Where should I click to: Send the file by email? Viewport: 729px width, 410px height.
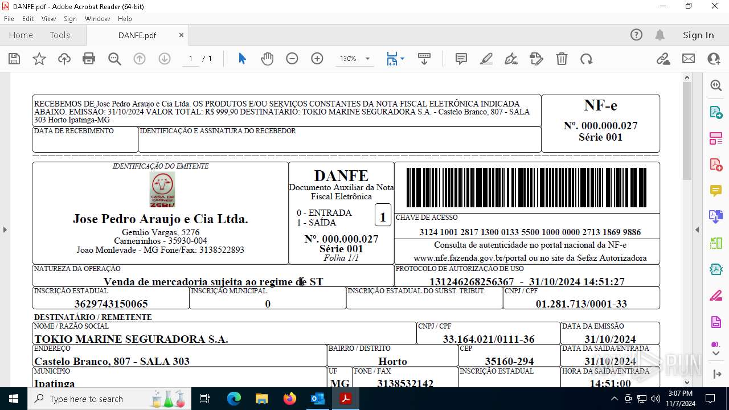click(689, 59)
